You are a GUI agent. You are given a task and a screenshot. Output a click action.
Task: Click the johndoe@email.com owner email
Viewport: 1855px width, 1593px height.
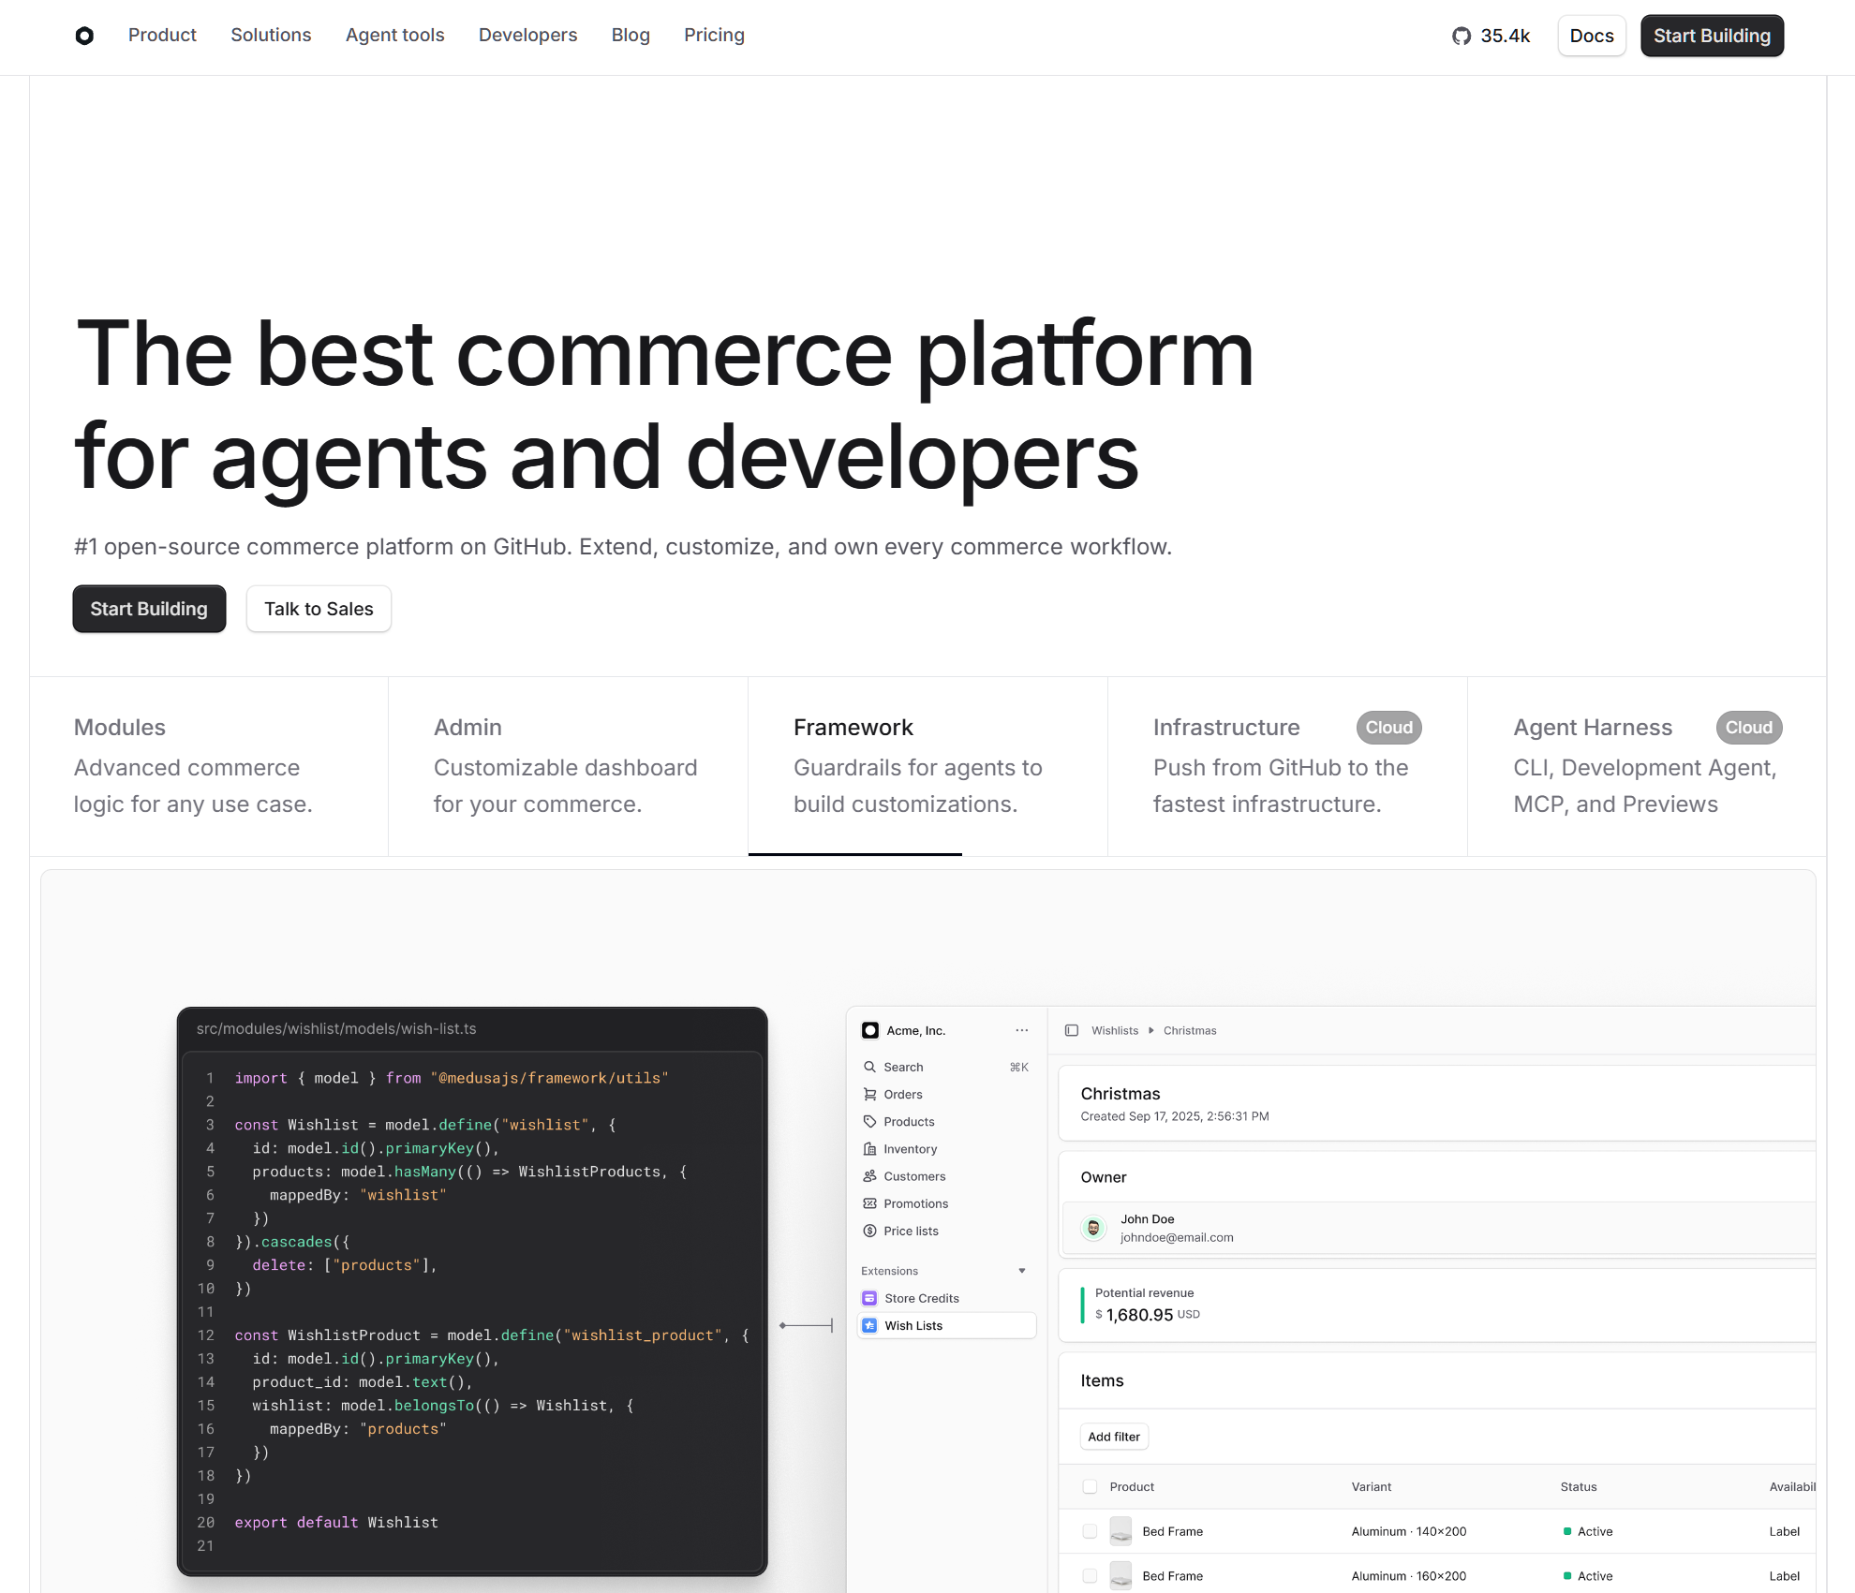pos(1177,1237)
